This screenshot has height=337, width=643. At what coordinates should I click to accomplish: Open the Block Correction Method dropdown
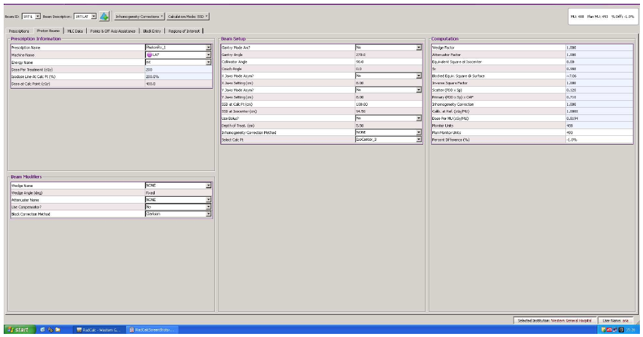(208, 214)
